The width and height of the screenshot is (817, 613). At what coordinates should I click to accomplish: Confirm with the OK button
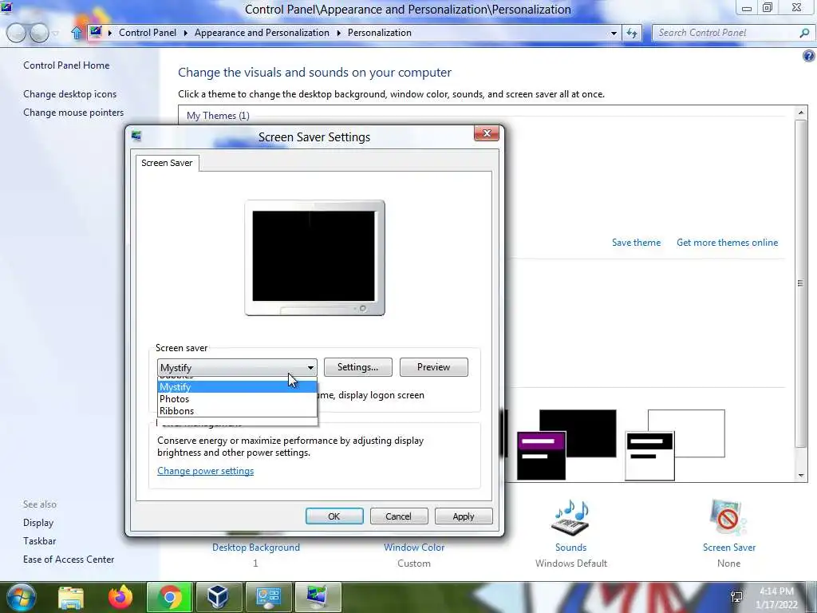pos(334,516)
